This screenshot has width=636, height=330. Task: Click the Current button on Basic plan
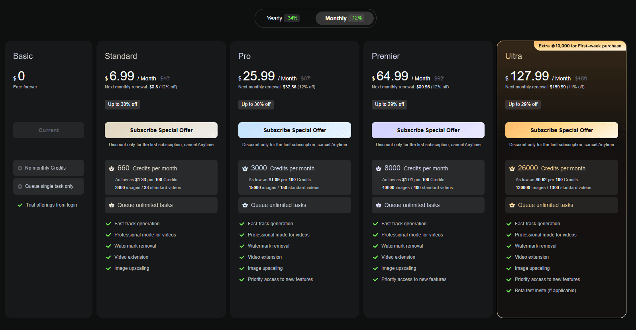pyautogui.click(x=49, y=130)
